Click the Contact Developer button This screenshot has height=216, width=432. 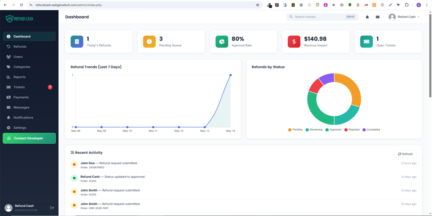29,138
